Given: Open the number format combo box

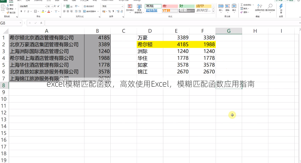Looking at the screenshot, I should click(112, 6).
